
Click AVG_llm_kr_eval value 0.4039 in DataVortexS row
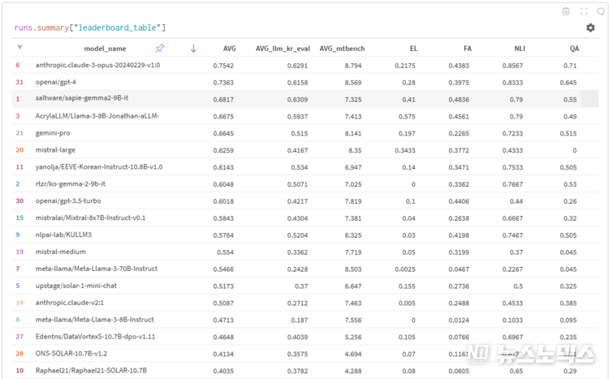[297, 337]
